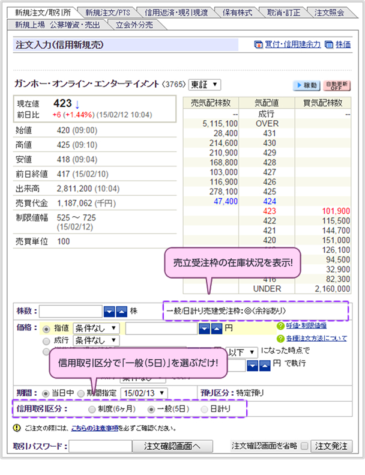Screen dimensions: 365x475
Task: Click buy quantity 101,900 in red
Action: 336,211
